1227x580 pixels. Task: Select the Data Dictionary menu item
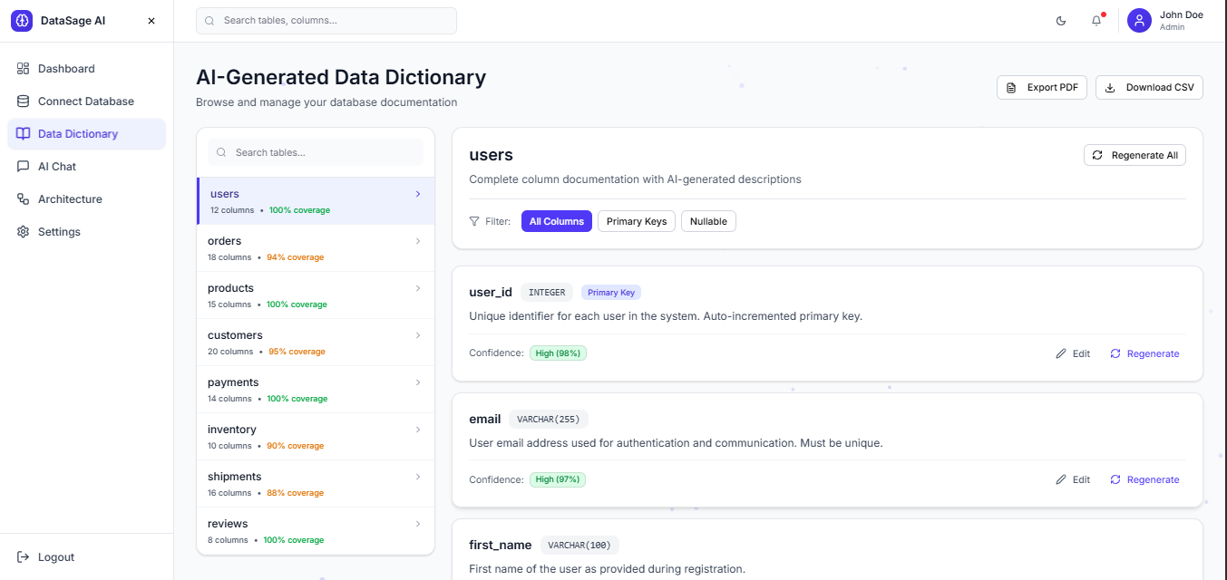click(86, 134)
